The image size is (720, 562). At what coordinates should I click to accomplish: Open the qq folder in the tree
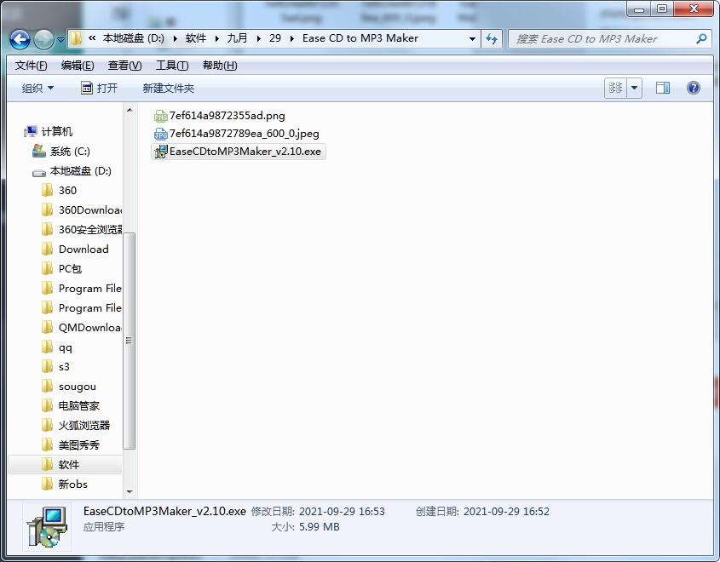click(x=66, y=347)
